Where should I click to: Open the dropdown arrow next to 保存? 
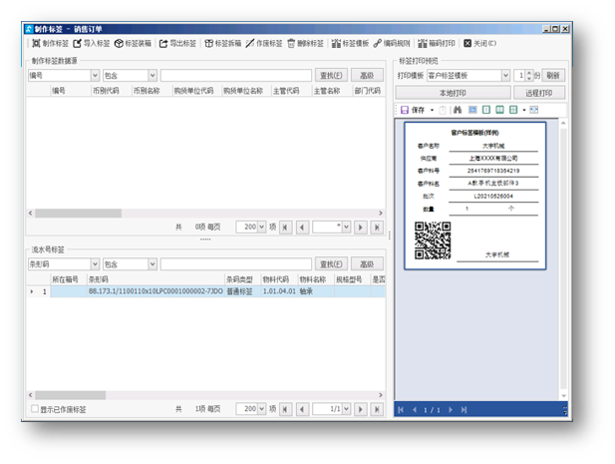[x=432, y=110]
